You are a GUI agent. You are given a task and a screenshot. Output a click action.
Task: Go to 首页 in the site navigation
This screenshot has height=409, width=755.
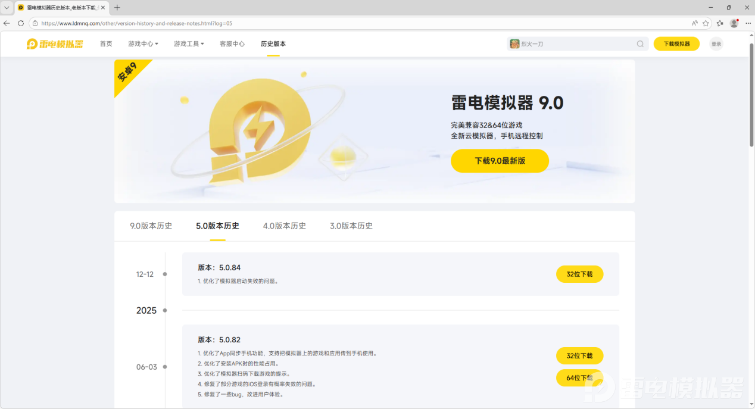106,44
